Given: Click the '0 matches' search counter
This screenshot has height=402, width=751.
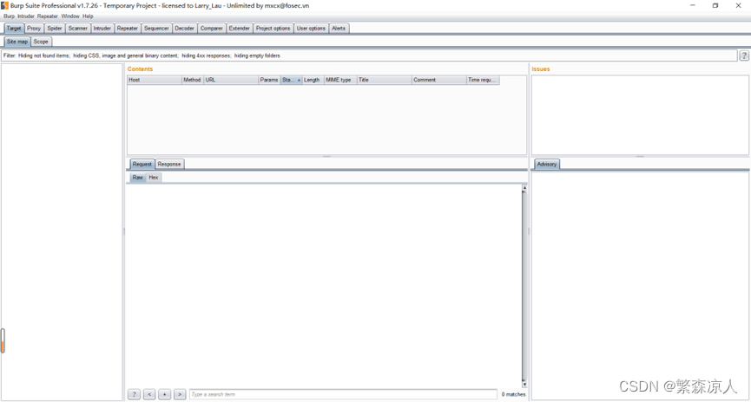Looking at the screenshot, I should pos(513,394).
